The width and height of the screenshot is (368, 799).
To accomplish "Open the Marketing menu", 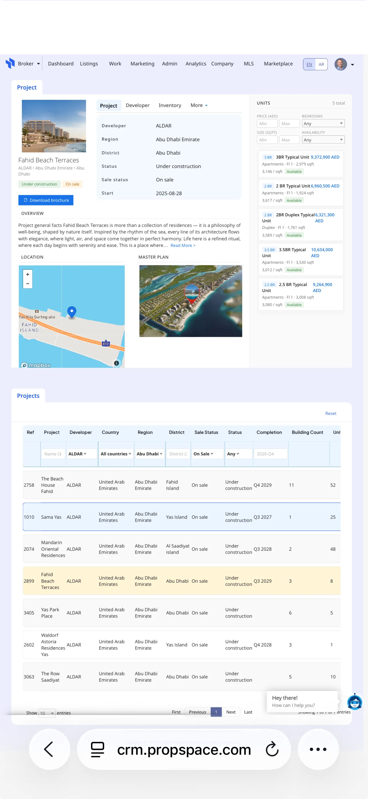I will coord(142,64).
